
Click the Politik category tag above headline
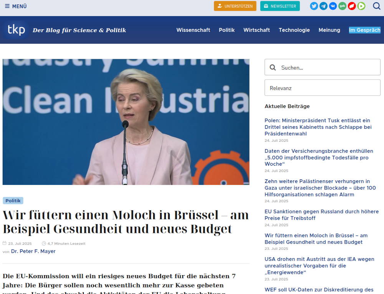coord(13,201)
